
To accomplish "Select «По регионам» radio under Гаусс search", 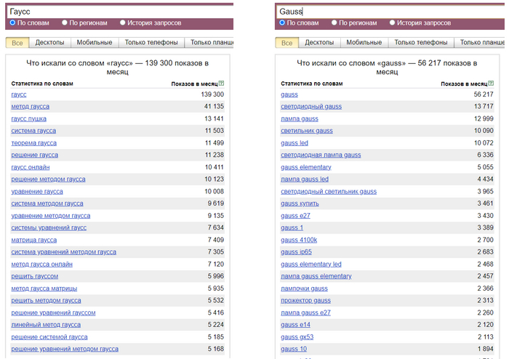I will tap(65, 23).
